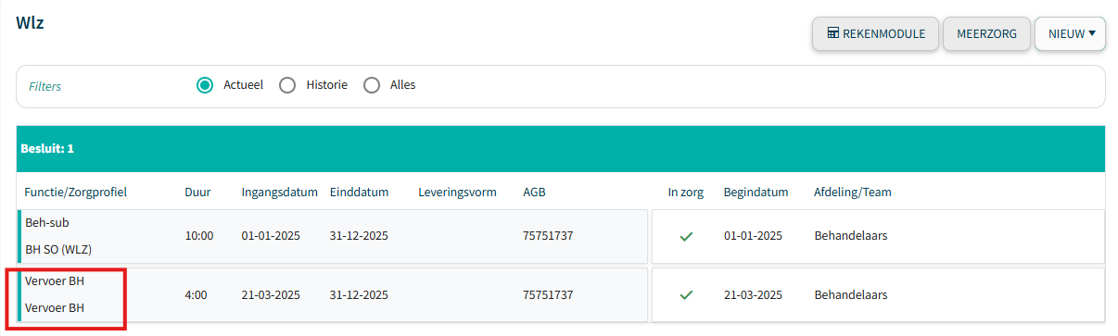
Task: Click the MEERZORG button
Action: point(986,34)
